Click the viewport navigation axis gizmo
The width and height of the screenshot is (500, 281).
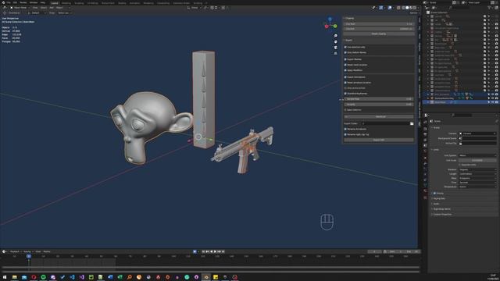point(330,24)
